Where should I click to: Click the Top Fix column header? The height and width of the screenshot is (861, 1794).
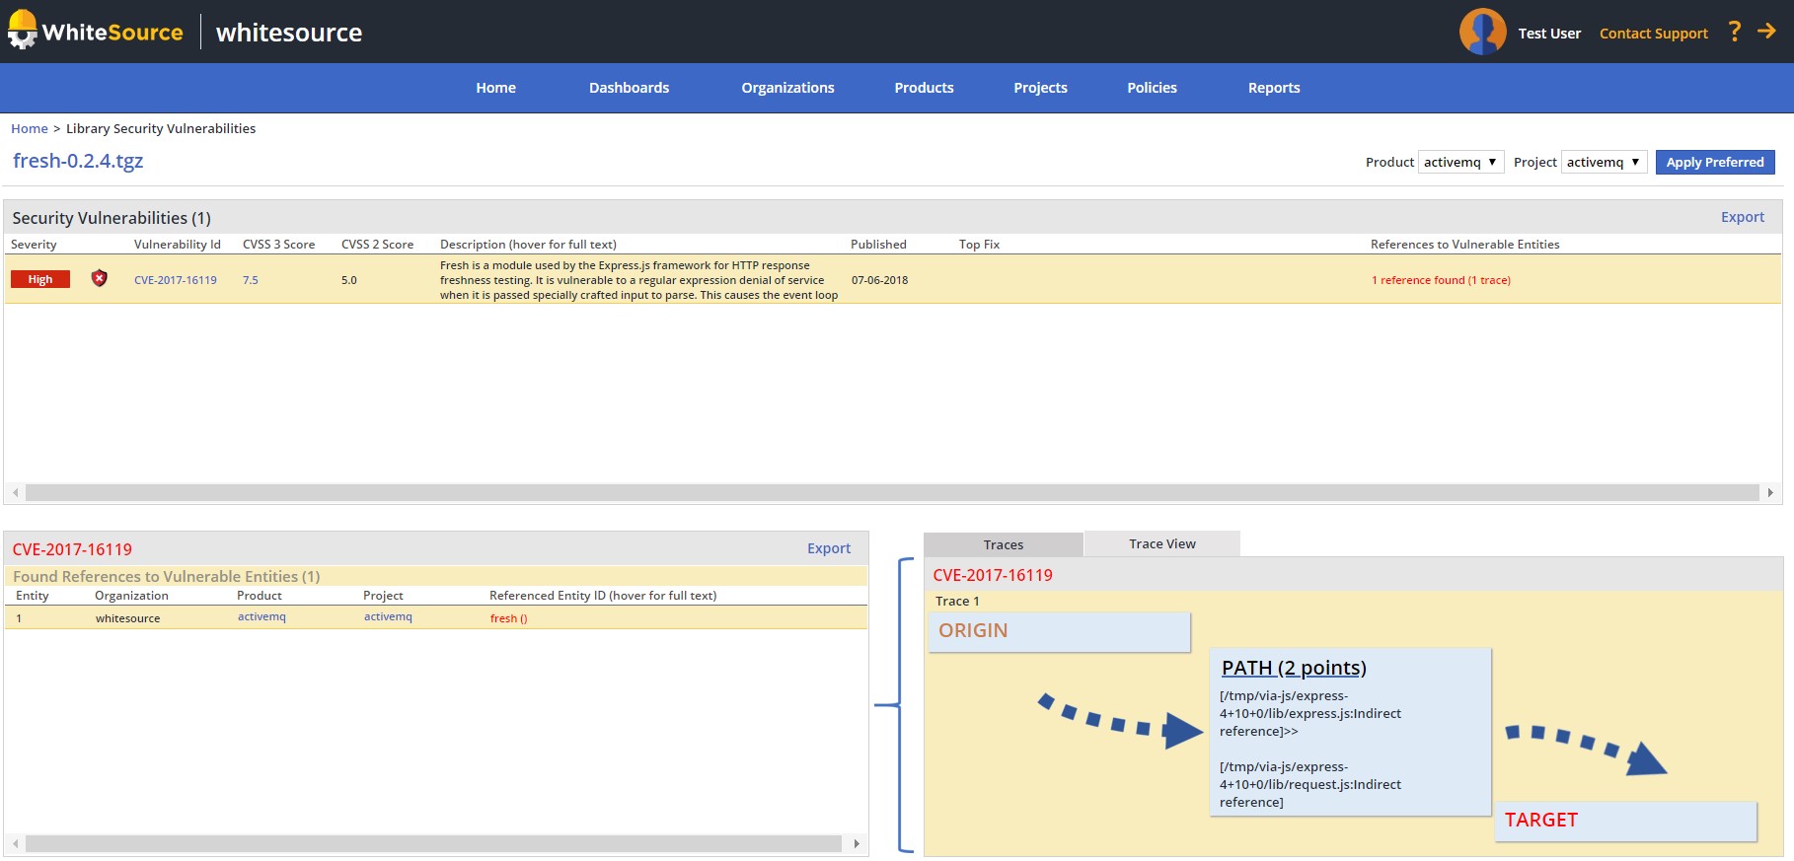coord(979,245)
